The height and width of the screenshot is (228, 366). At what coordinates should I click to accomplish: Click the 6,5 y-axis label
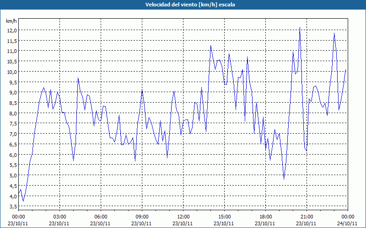(x=13, y=144)
